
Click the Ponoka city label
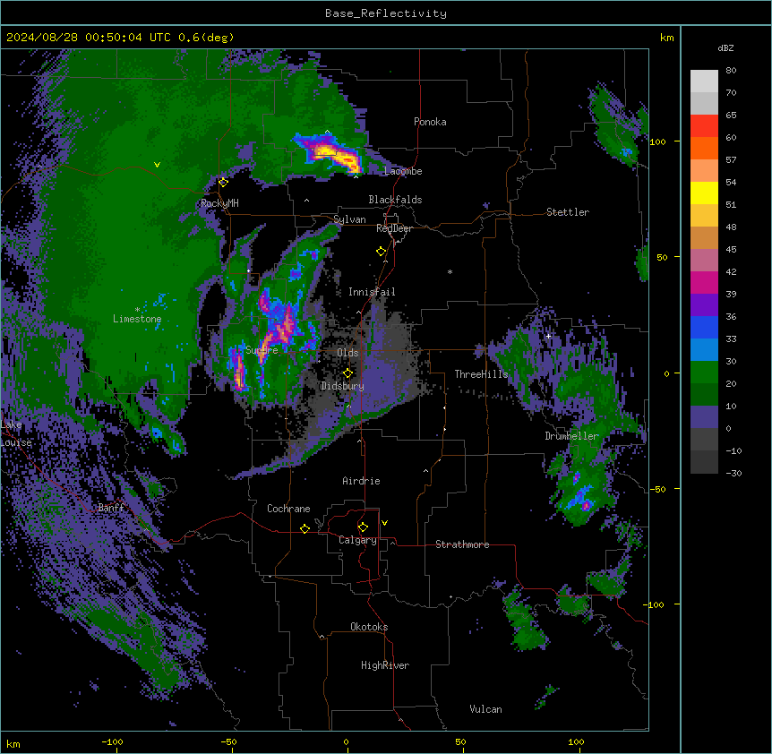[x=430, y=122]
